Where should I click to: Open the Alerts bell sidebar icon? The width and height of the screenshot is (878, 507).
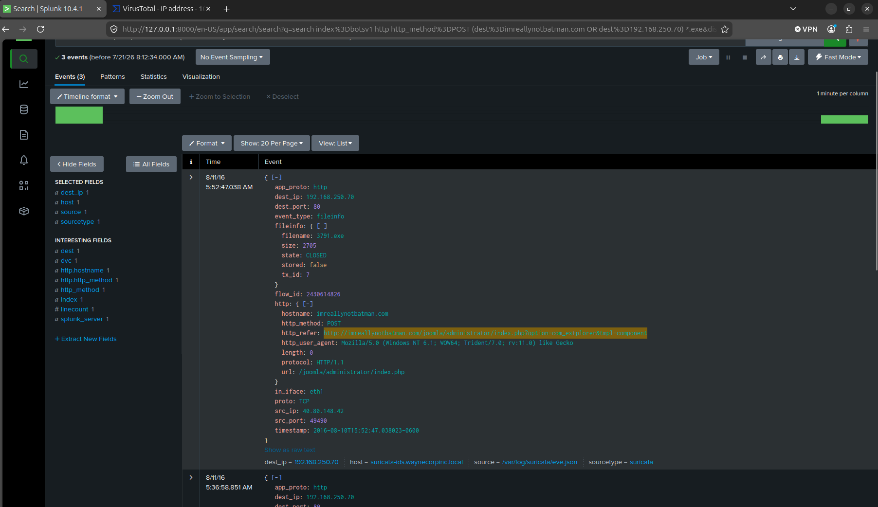(24, 160)
